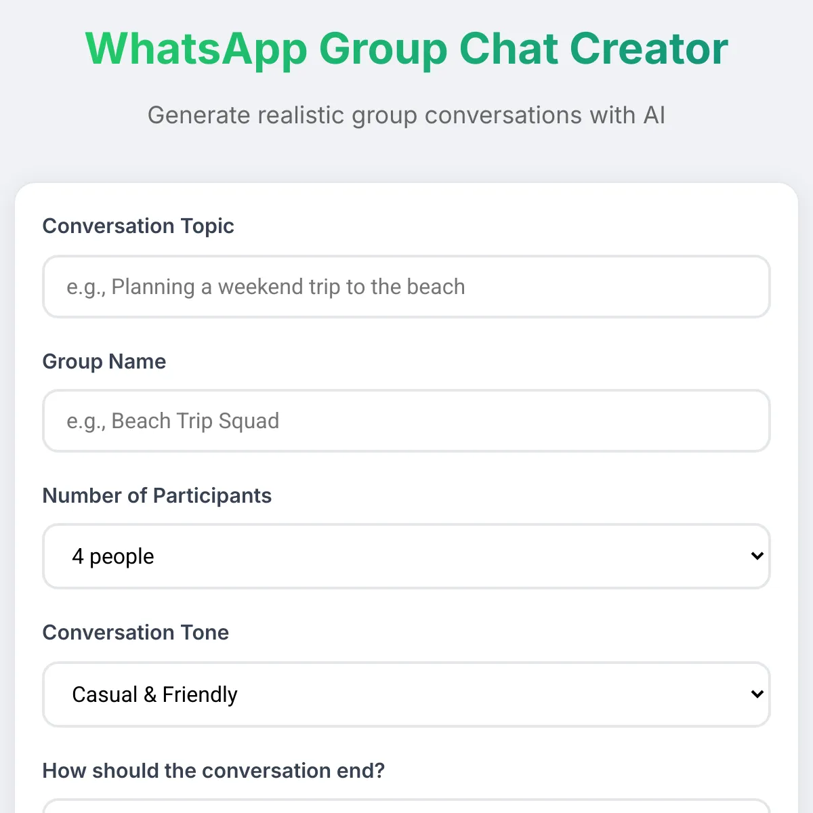Click the chevron arrow beside "4 people"

757,556
